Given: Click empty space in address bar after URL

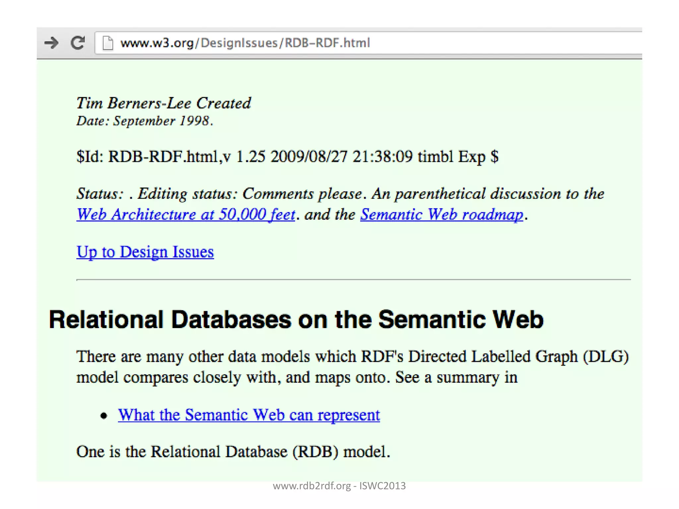Looking at the screenshot, I should tap(497, 43).
